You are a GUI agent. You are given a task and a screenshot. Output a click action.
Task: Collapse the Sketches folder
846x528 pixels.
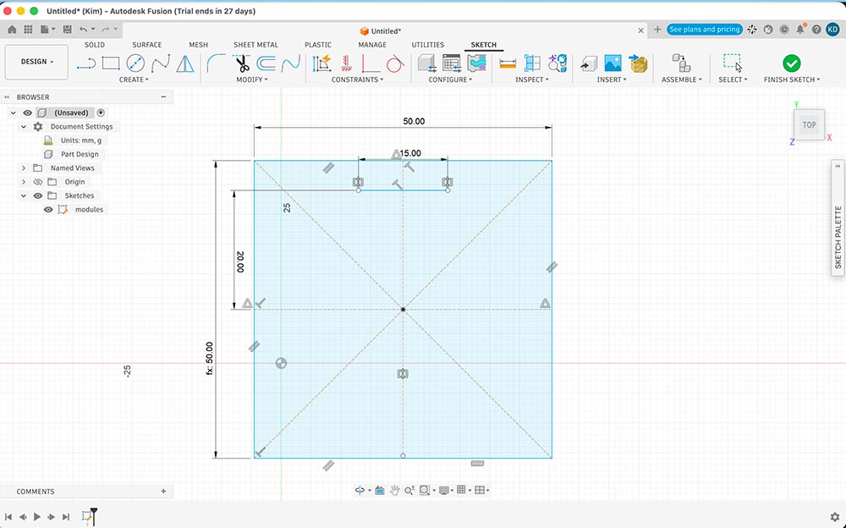24,195
